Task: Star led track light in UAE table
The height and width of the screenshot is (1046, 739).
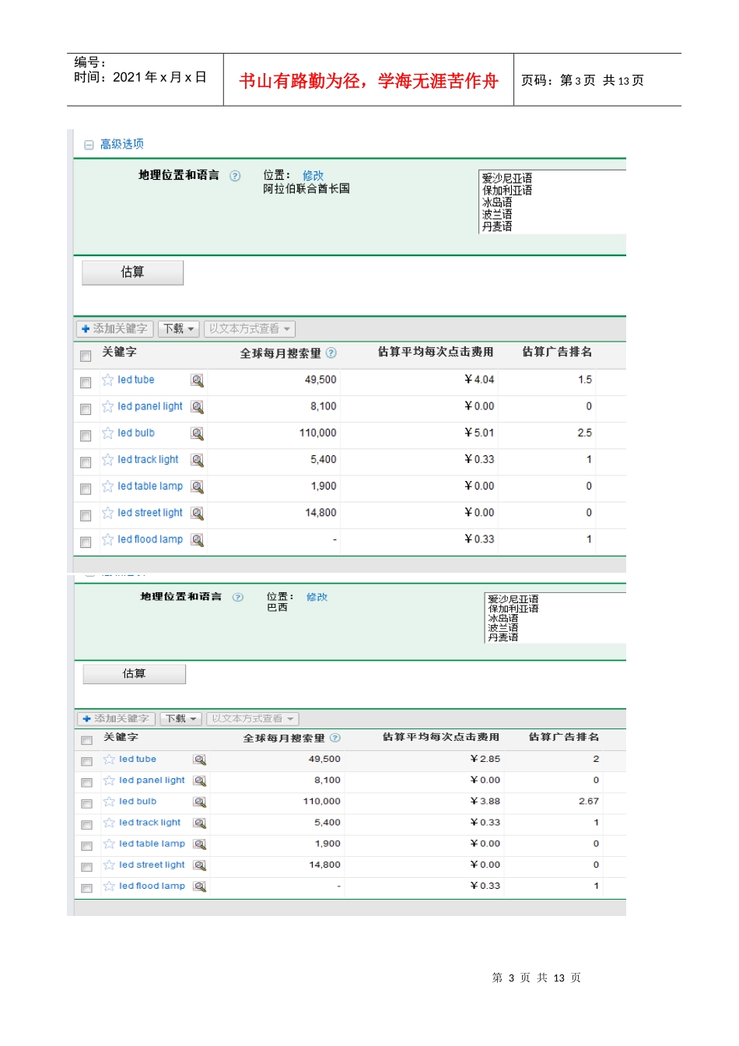Action: tap(108, 460)
